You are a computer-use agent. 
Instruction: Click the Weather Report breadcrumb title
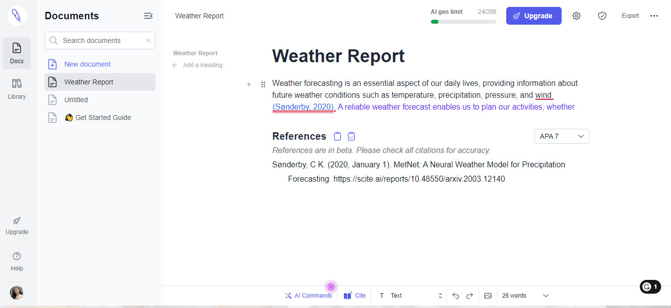(x=199, y=16)
